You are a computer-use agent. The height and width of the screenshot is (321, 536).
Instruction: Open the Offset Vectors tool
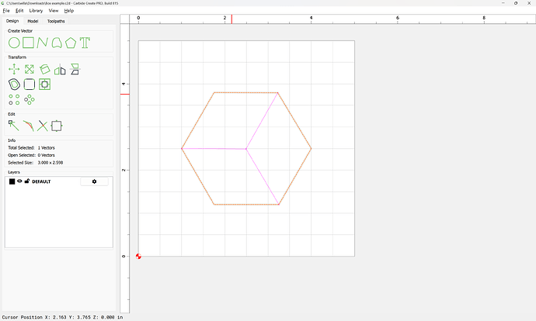14,85
